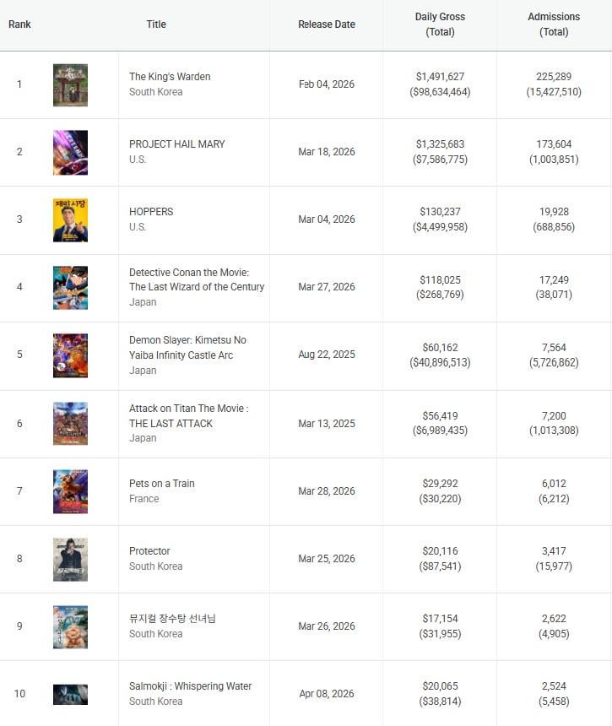Select the HOPPERS movie poster
Screen dimensions: 612x726
tap(70, 219)
